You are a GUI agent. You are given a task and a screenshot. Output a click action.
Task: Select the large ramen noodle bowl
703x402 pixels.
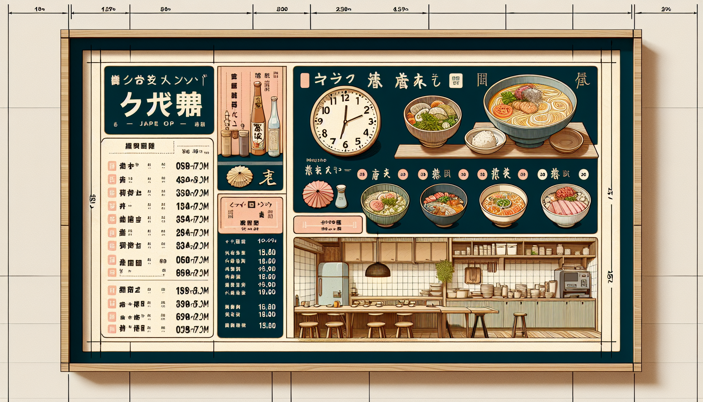pyautogui.click(x=530, y=107)
